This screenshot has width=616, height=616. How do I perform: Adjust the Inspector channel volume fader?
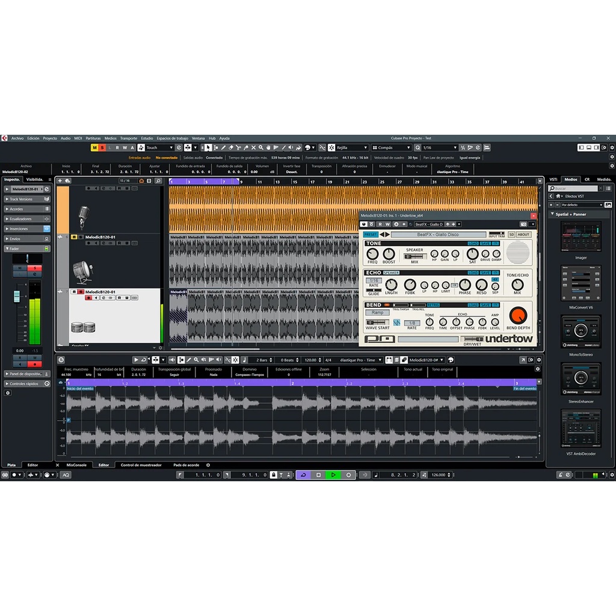[16, 296]
